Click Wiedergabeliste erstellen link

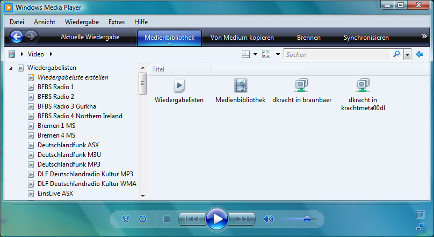(73, 77)
